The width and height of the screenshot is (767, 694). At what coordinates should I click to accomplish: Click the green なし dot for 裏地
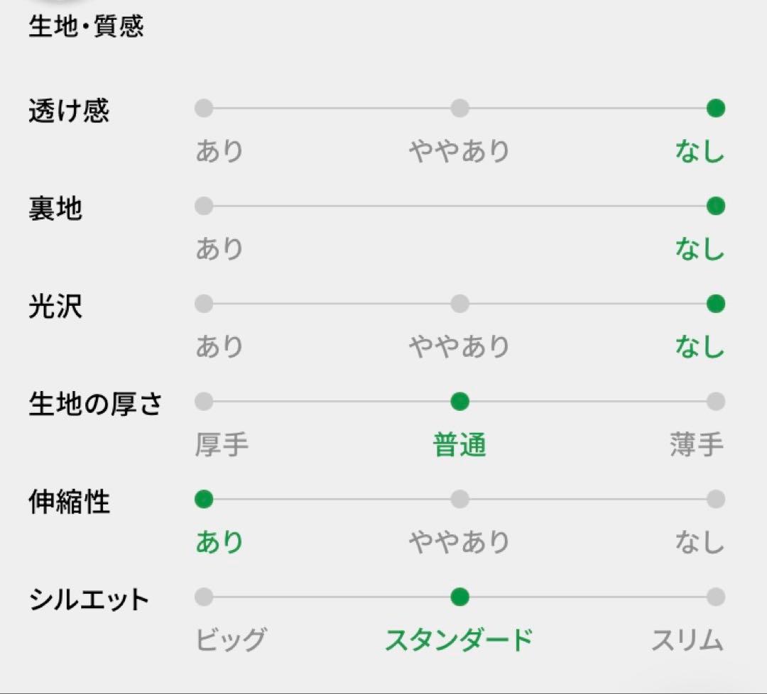click(716, 206)
